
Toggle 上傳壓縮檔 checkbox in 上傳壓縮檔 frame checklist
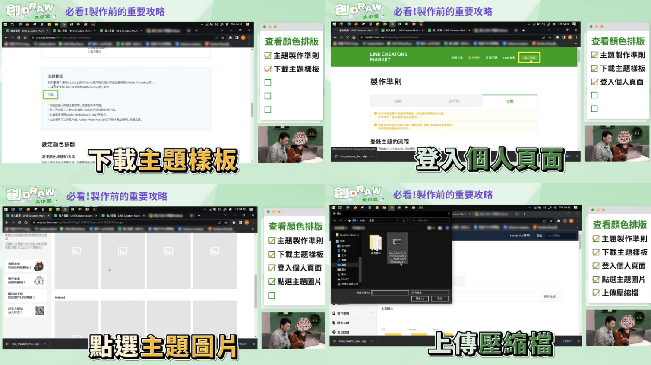(x=596, y=293)
